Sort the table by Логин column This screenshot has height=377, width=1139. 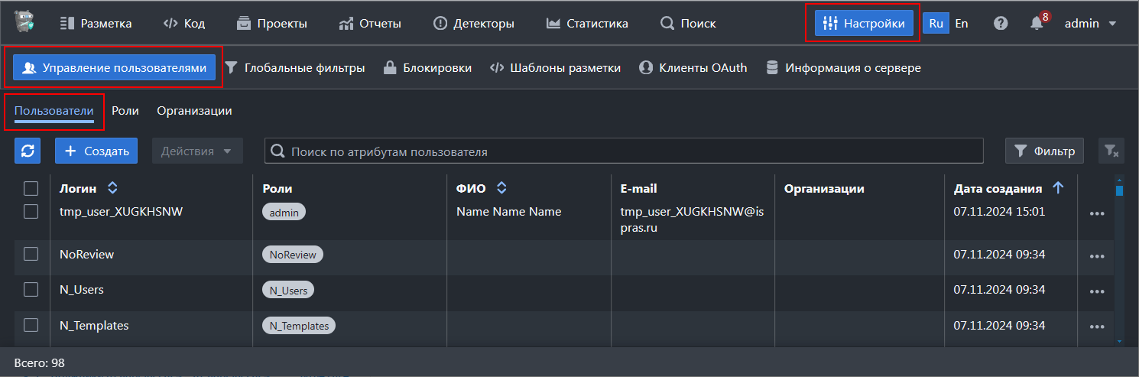point(112,188)
